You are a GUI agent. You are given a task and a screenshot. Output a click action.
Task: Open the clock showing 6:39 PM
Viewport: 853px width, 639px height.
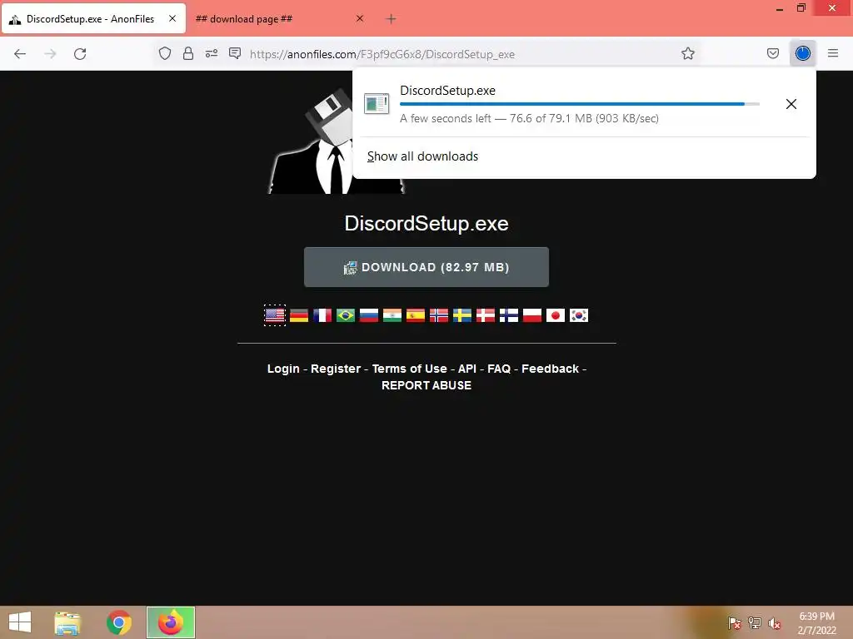click(817, 623)
